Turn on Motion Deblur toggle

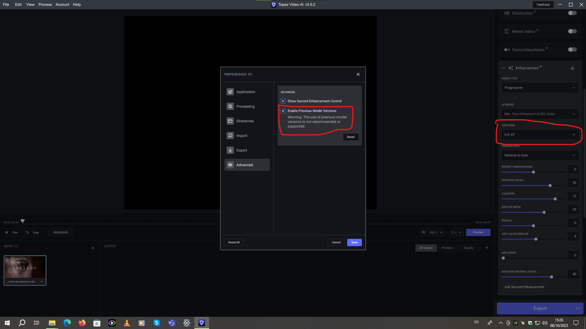(x=572, y=31)
